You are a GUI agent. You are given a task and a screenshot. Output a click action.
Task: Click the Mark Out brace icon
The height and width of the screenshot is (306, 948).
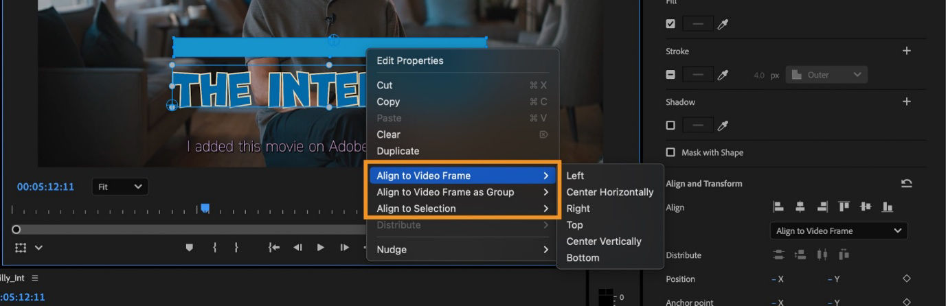tap(236, 248)
